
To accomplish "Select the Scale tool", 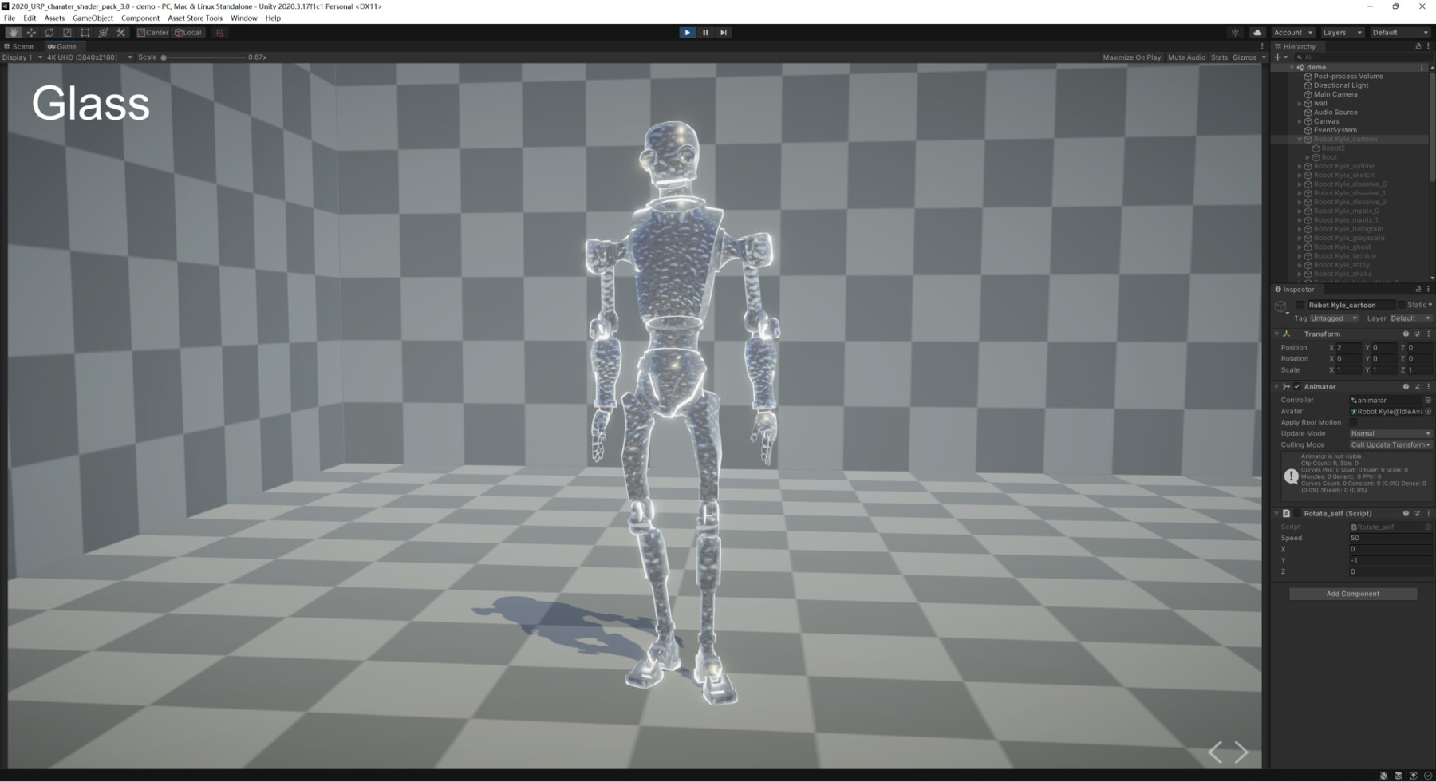I will coord(67,33).
